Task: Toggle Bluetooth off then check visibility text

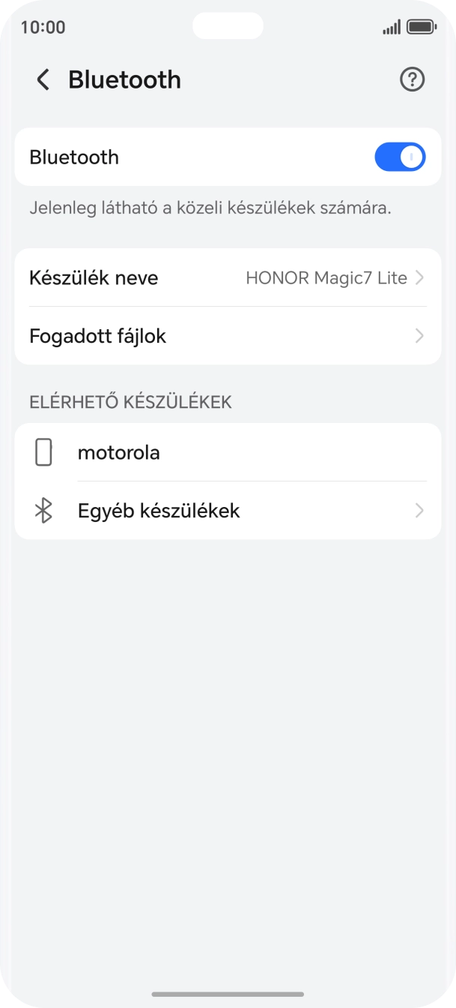Action: pyautogui.click(x=400, y=157)
